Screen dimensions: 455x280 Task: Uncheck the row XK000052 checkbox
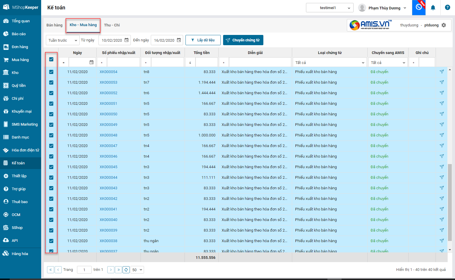coord(51,93)
